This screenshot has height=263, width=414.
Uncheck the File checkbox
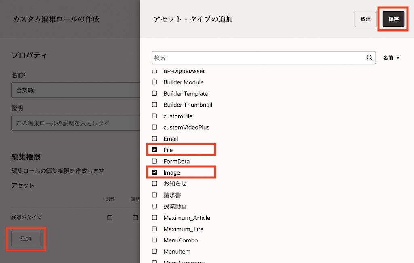coord(154,150)
